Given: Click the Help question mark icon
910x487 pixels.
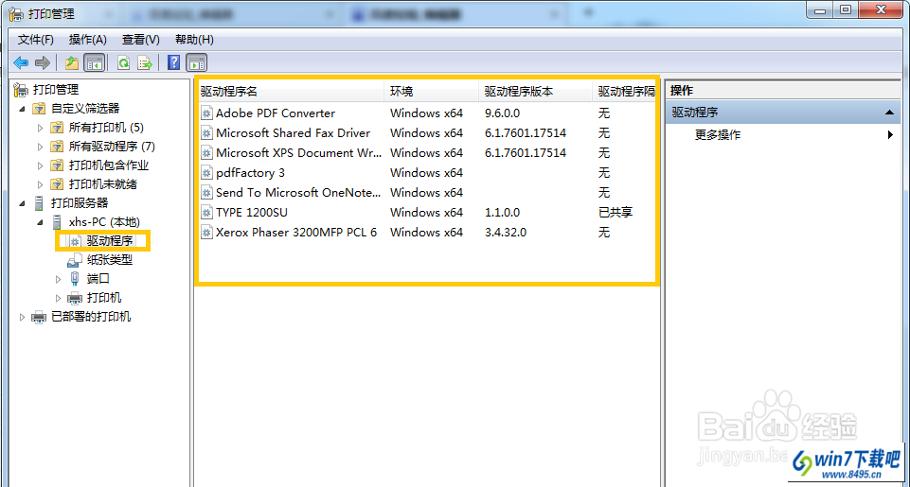Looking at the screenshot, I should (173, 62).
